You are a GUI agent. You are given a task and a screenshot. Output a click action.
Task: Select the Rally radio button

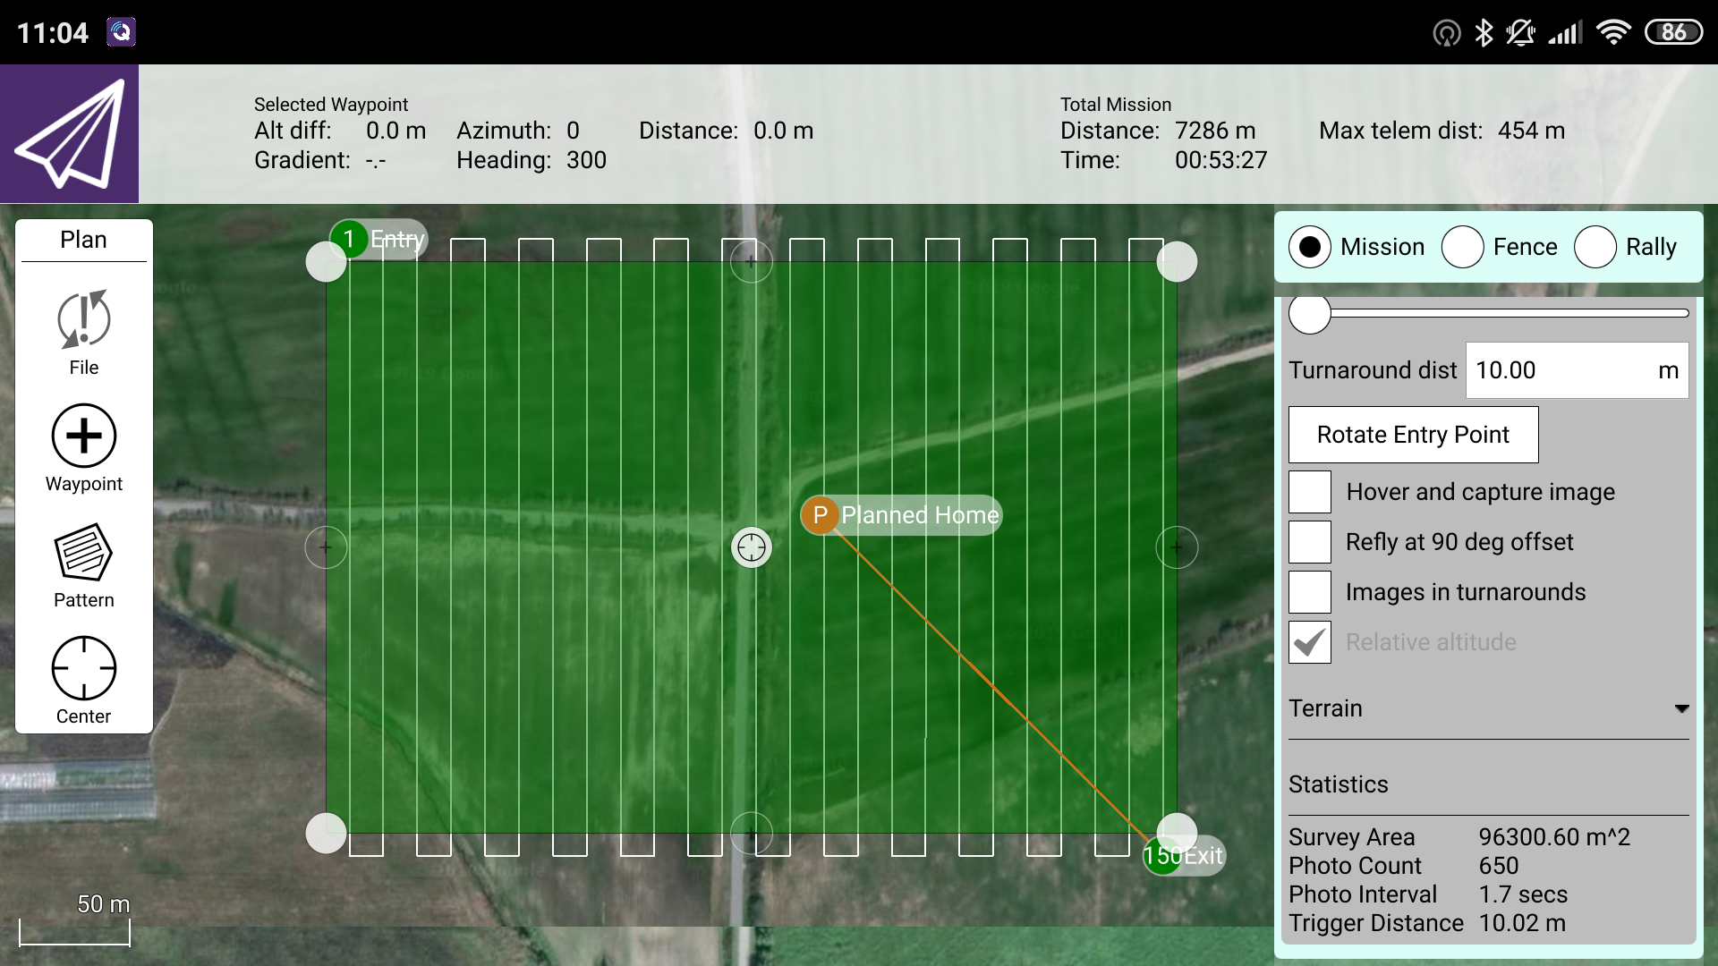(x=1595, y=247)
